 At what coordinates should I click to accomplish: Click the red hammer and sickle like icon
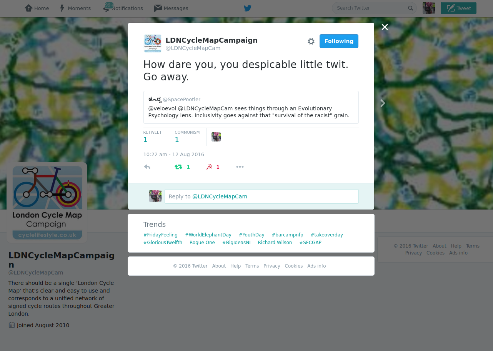(209, 167)
